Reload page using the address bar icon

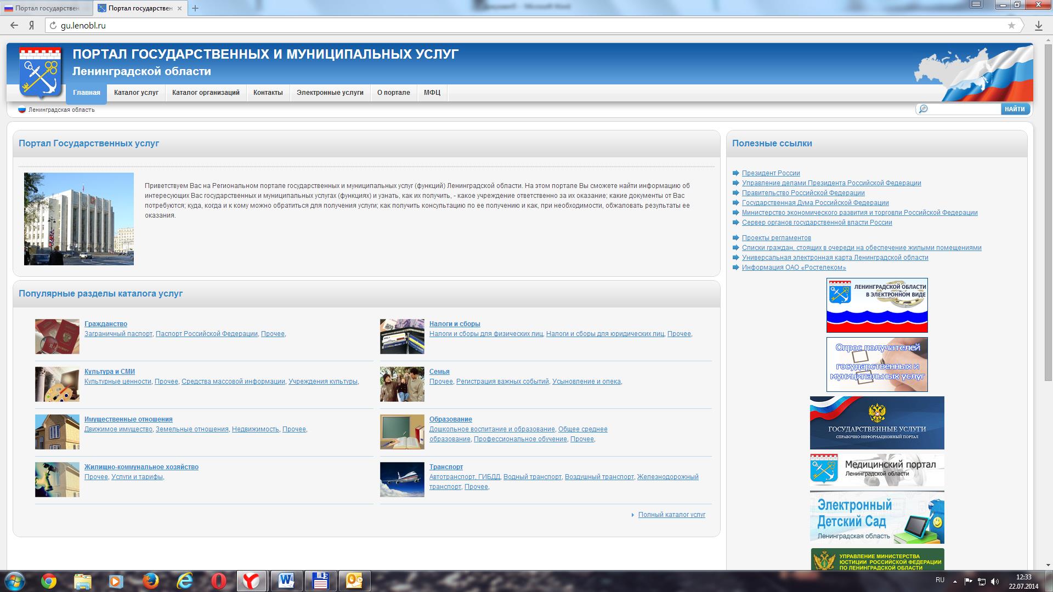click(x=53, y=25)
